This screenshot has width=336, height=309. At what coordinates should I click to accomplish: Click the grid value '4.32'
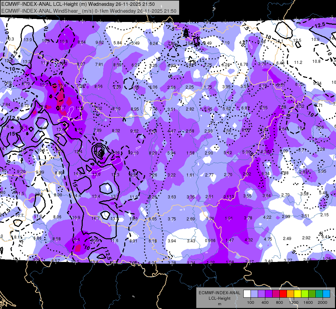(x=248, y=240)
